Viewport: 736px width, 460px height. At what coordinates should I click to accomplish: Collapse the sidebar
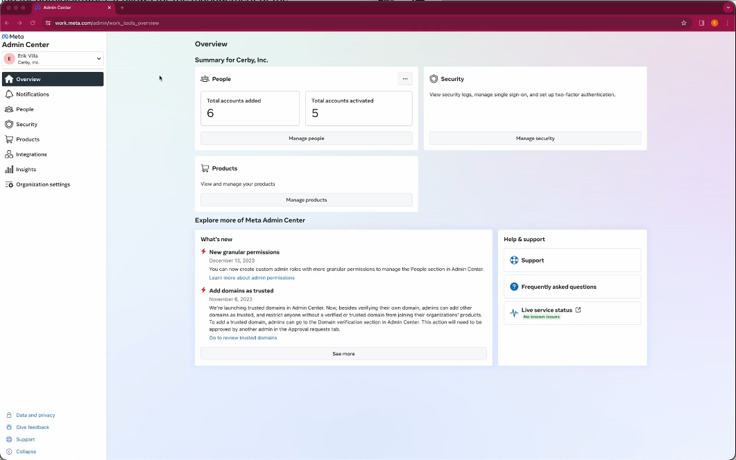26,452
